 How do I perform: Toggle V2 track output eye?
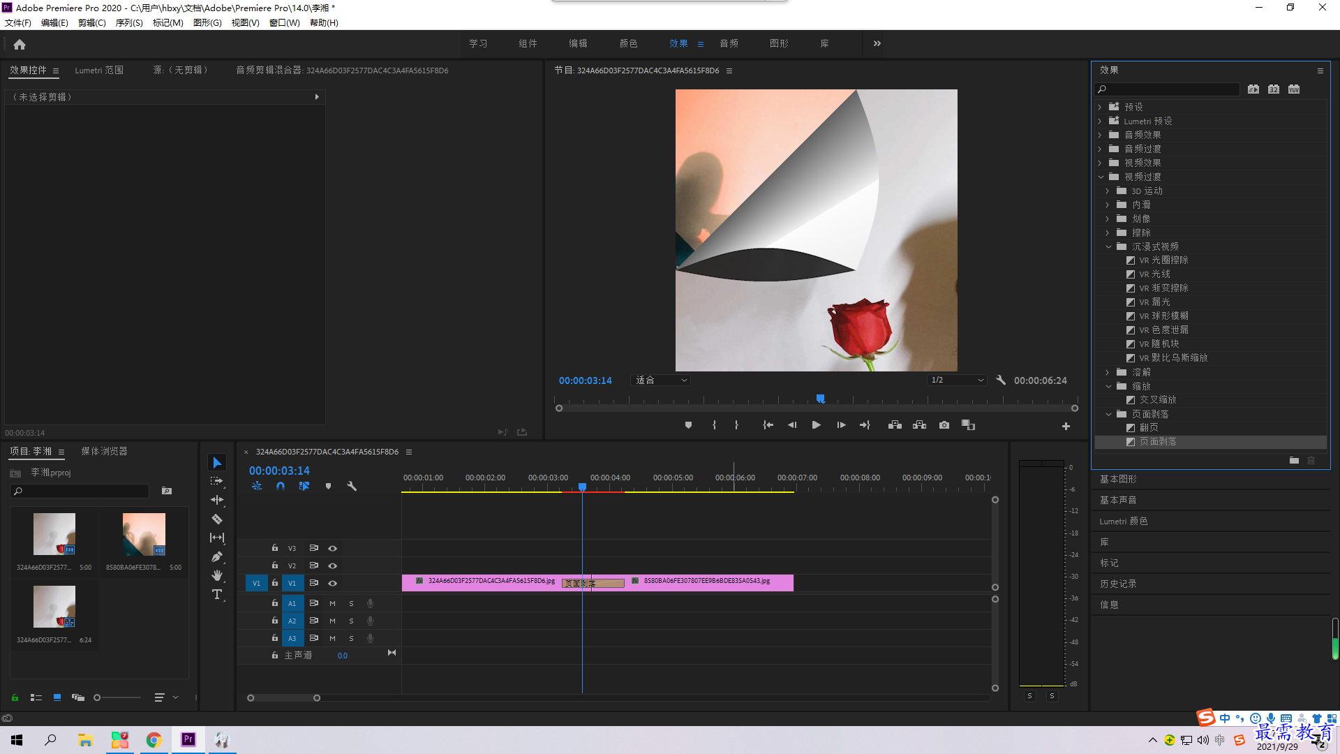333,565
